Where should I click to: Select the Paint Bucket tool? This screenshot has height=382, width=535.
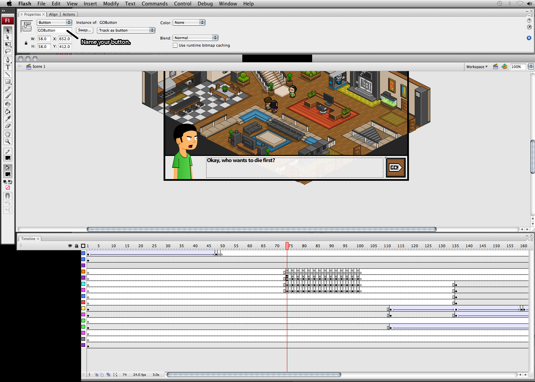pyautogui.click(x=8, y=111)
